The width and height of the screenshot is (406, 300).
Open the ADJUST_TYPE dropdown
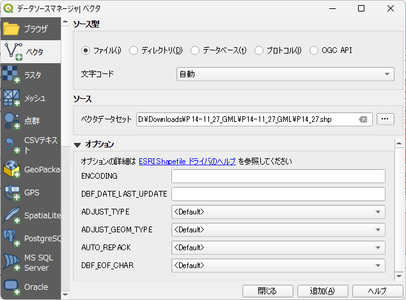point(278,212)
